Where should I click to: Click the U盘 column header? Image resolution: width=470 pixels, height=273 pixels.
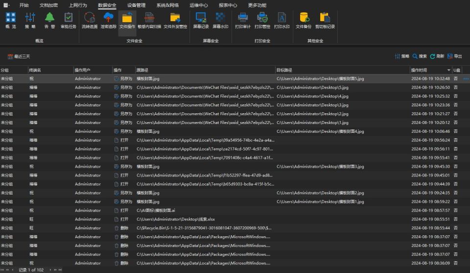tap(457, 70)
